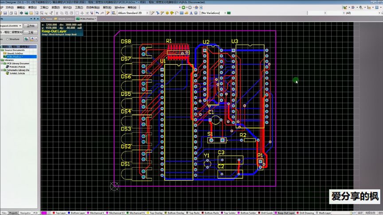The image size is (383, 215).
Task: Open the Window menu
Action: 119,8
